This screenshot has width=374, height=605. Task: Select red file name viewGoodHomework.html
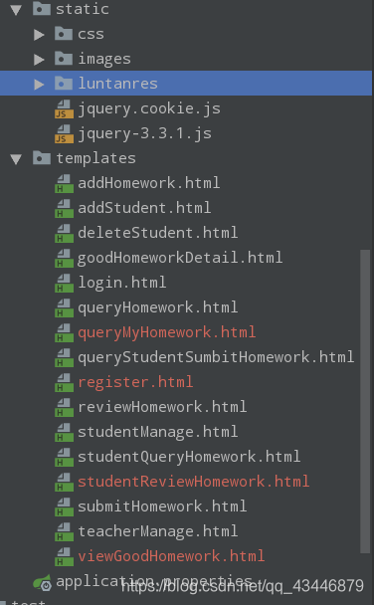[171, 556]
